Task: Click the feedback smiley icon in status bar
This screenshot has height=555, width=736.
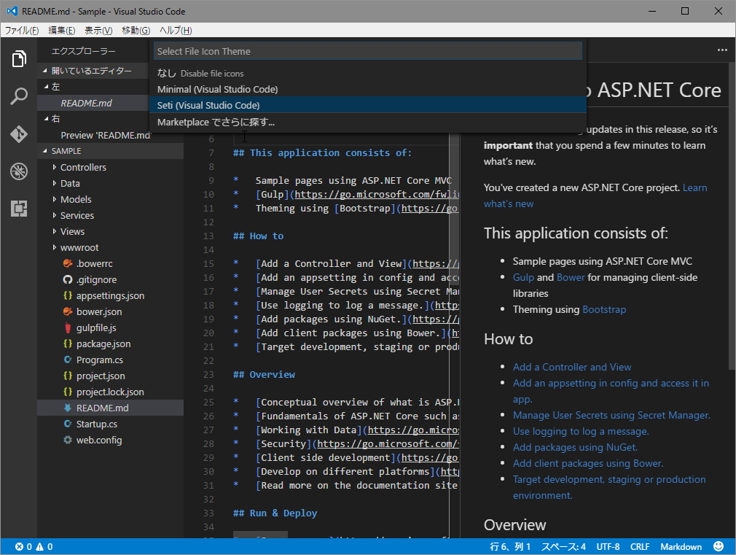Action: [x=719, y=546]
